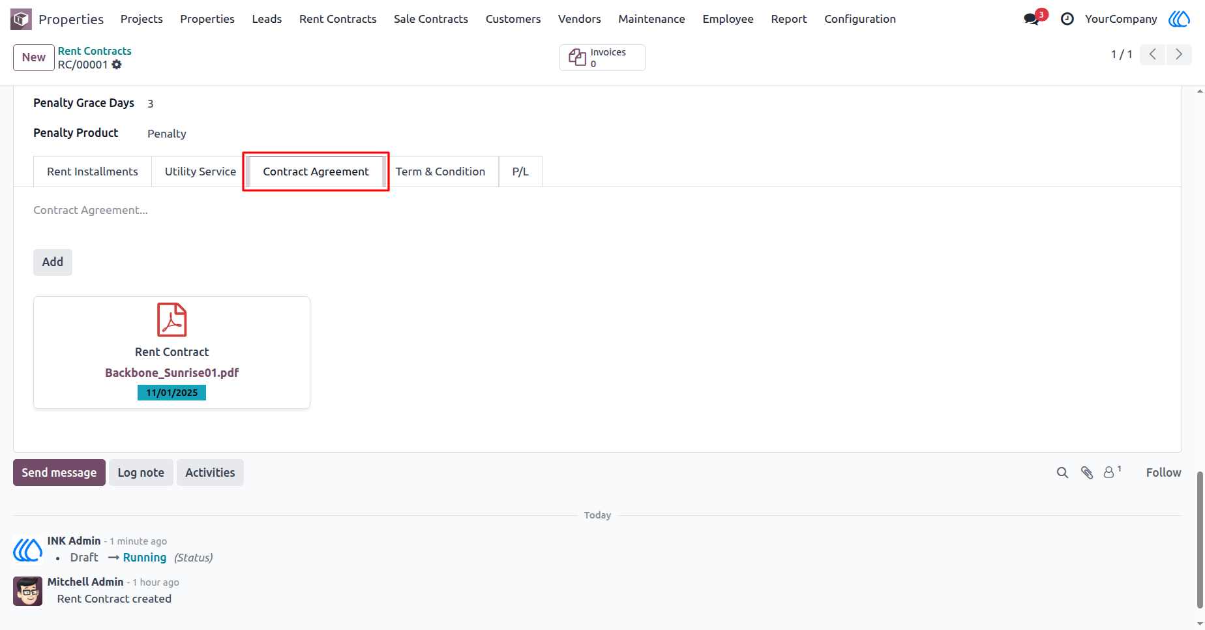Open the Backbone_Sunrise01 PDF icon

pyautogui.click(x=172, y=320)
